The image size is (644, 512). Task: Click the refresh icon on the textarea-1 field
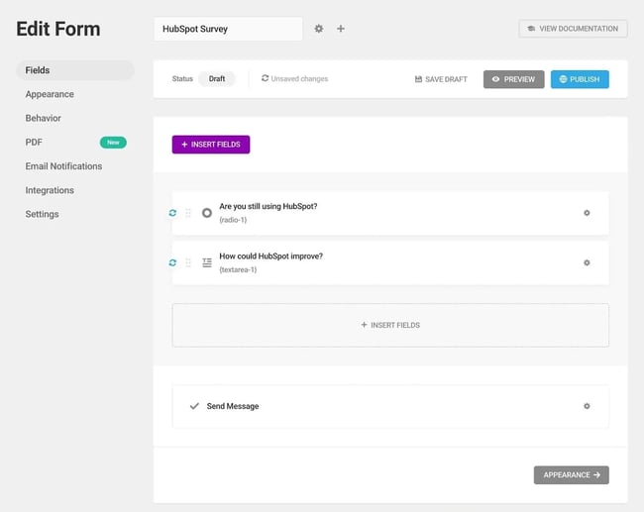173,262
